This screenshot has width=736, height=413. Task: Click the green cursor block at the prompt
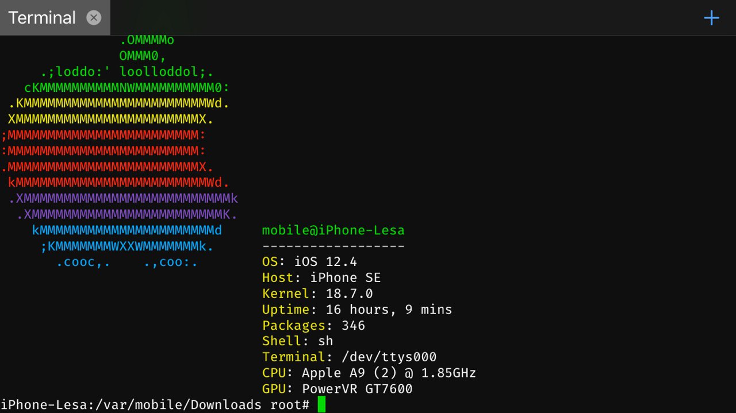click(x=321, y=404)
